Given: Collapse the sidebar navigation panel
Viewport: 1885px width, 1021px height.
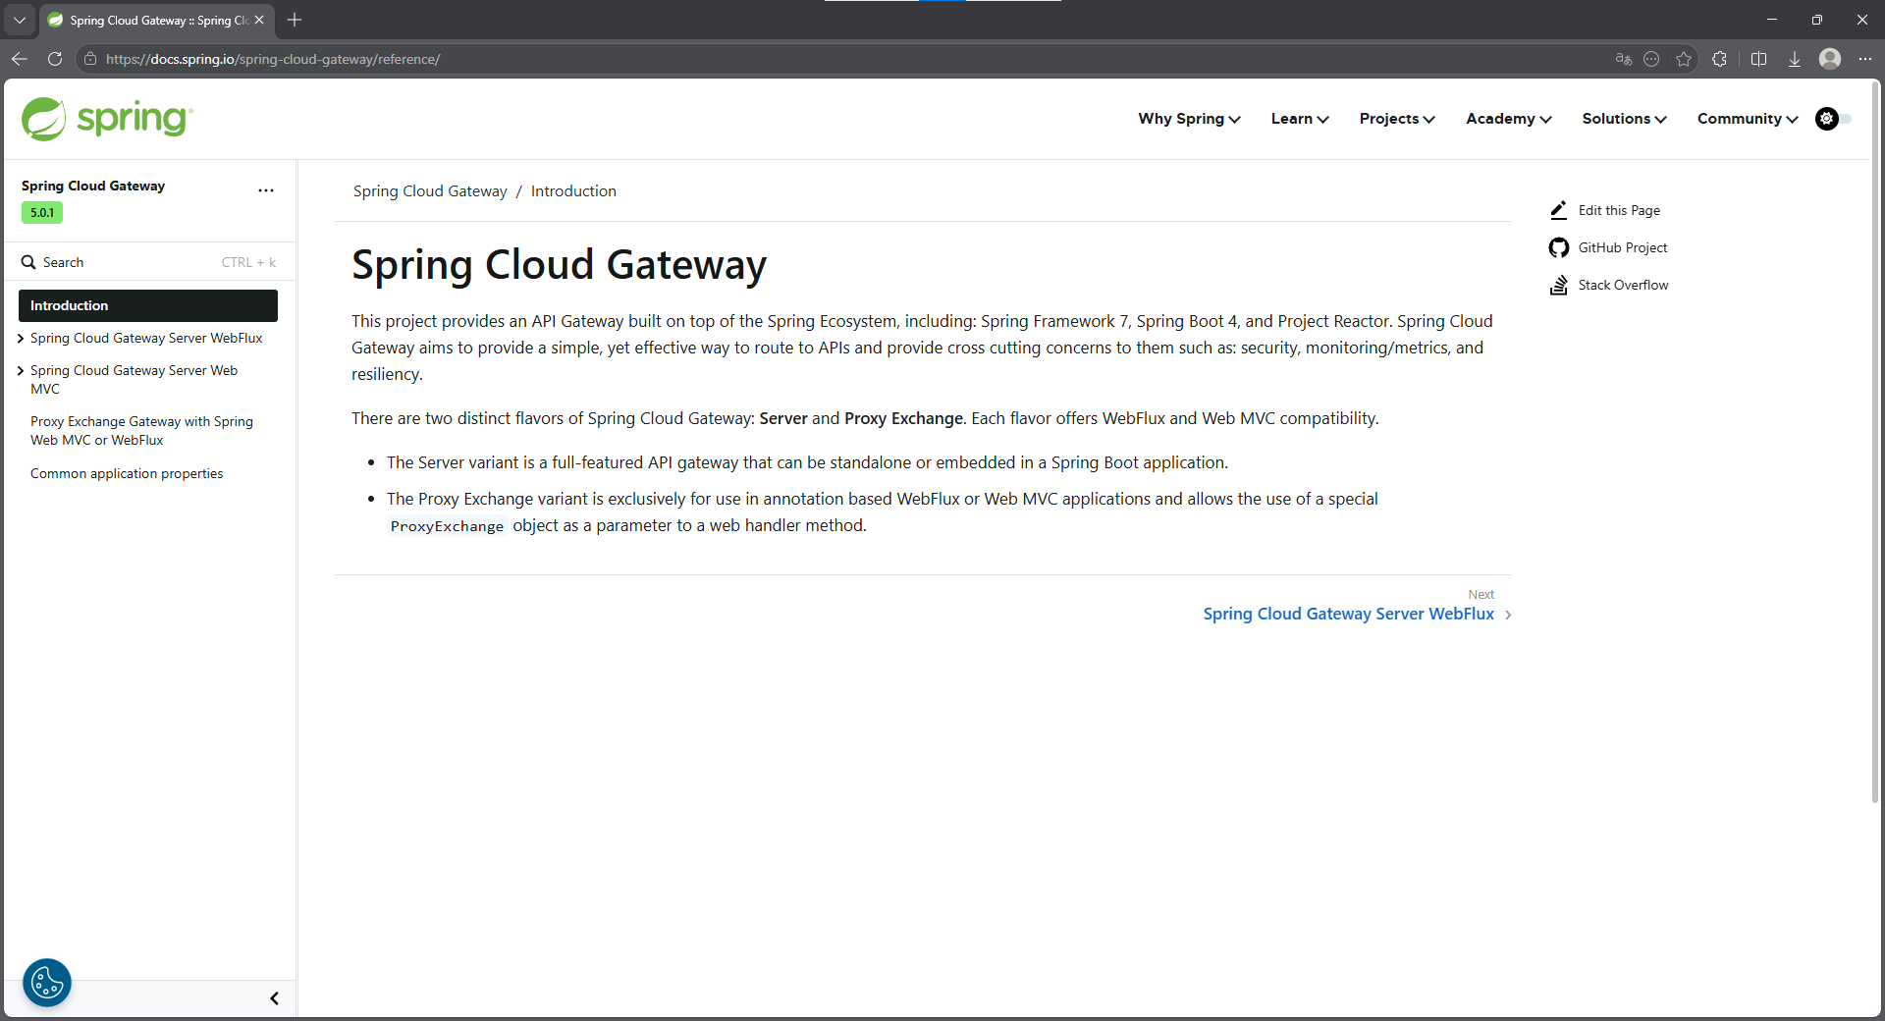Looking at the screenshot, I should (x=274, y=998).
